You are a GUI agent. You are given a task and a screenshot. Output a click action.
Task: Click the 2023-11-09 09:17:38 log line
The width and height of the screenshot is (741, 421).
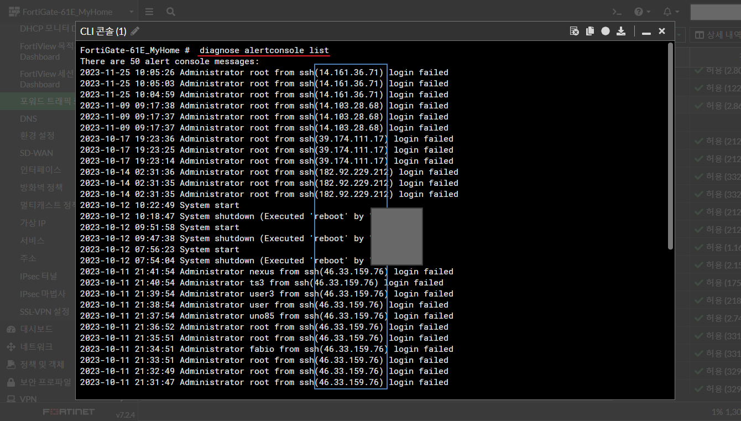(x=264, y=106)
